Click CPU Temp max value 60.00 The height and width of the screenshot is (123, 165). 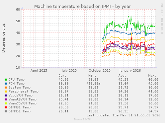pos(153,80)
